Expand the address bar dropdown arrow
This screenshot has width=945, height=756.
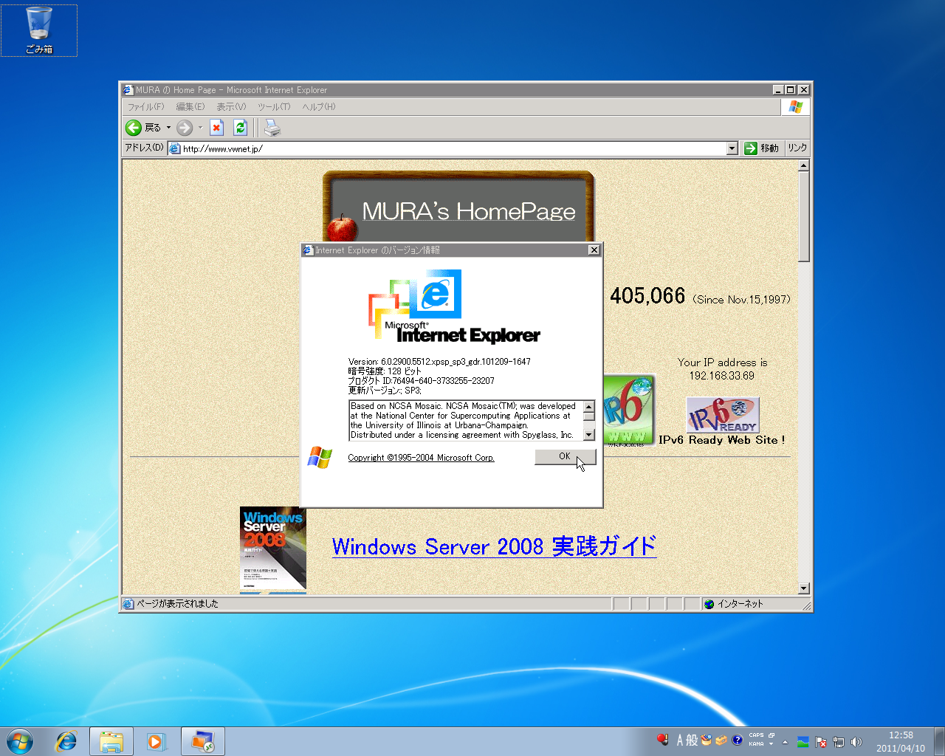point(732,148)
